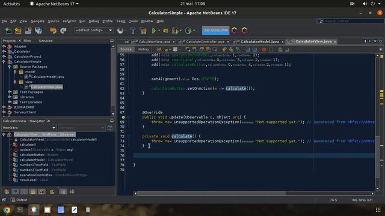Open the Debug menu
Screen dimensions: 385x216
[x=94, y=22]
